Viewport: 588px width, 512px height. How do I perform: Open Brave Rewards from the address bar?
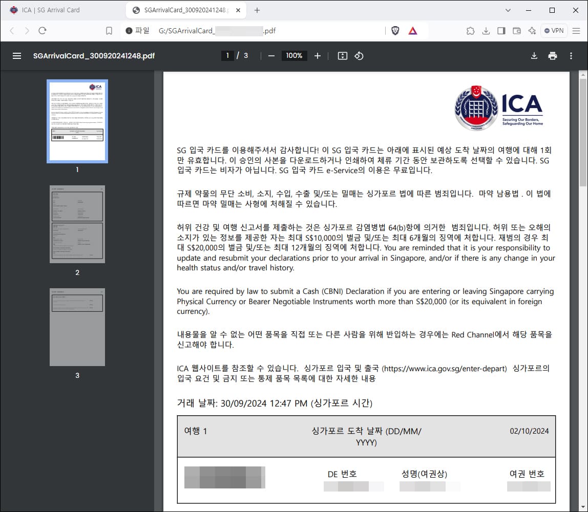point(413,30)
